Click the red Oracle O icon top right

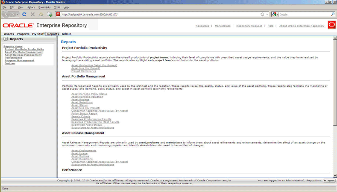pyautogui.click(x=331, y=25)
